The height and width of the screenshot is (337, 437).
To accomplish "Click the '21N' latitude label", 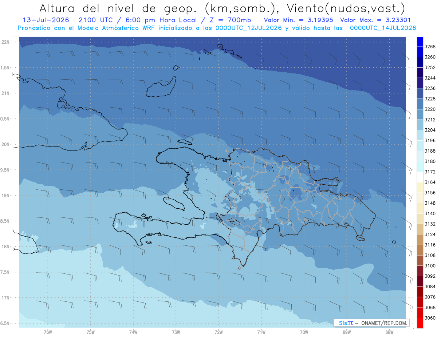I will (5, 93).
